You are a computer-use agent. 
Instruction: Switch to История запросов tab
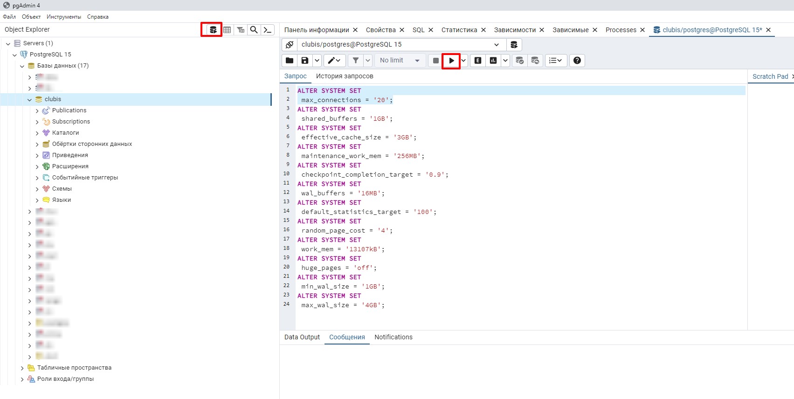click(x=345, y=76)
